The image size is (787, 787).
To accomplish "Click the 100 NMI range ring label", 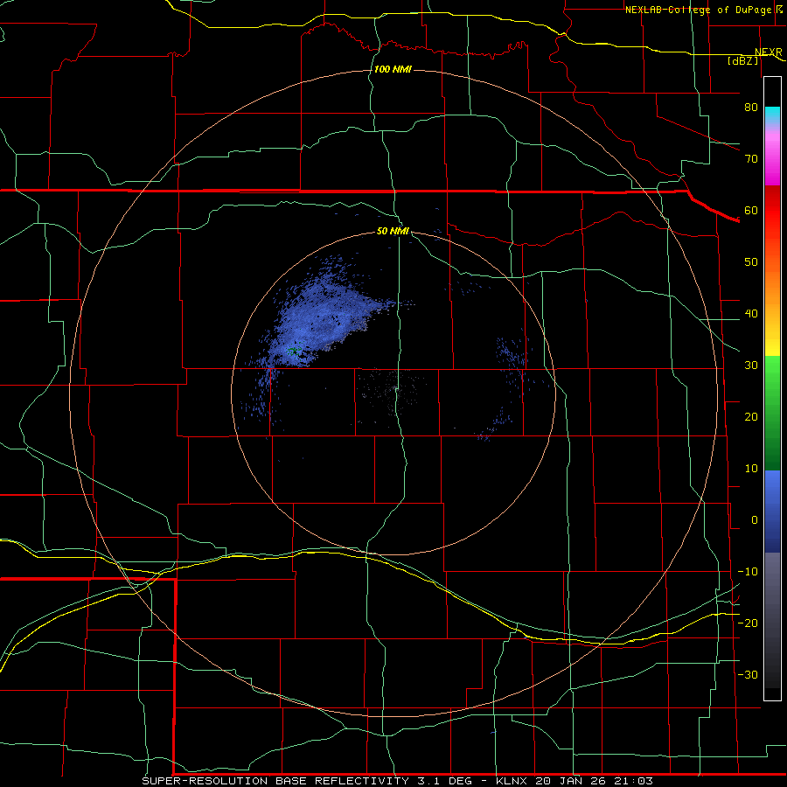I will coord(393,69).
